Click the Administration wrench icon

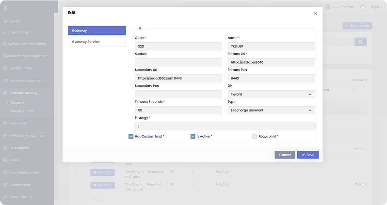(x=5, y=197)
